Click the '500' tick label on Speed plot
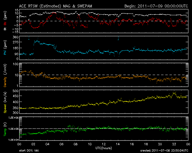 (16, 91)
